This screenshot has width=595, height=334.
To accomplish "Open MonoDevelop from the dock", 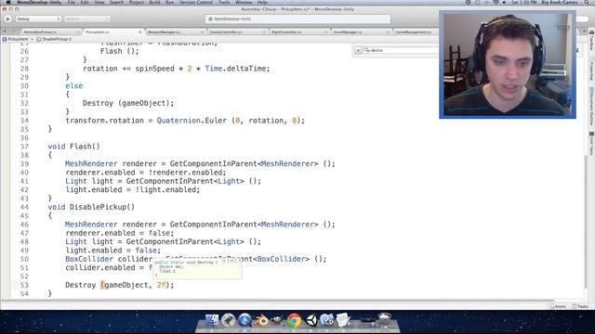I will click(326, 320).
